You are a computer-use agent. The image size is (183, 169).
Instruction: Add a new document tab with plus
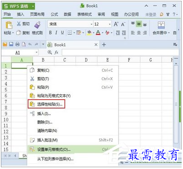tap(104, 45)
